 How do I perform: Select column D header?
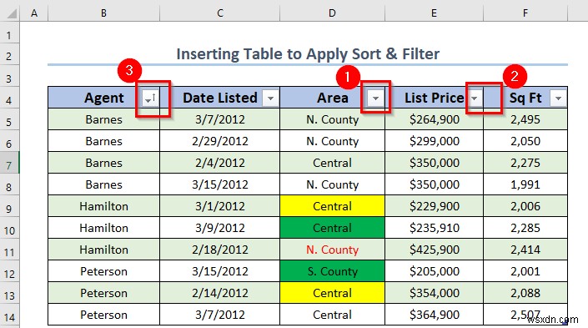332,13
